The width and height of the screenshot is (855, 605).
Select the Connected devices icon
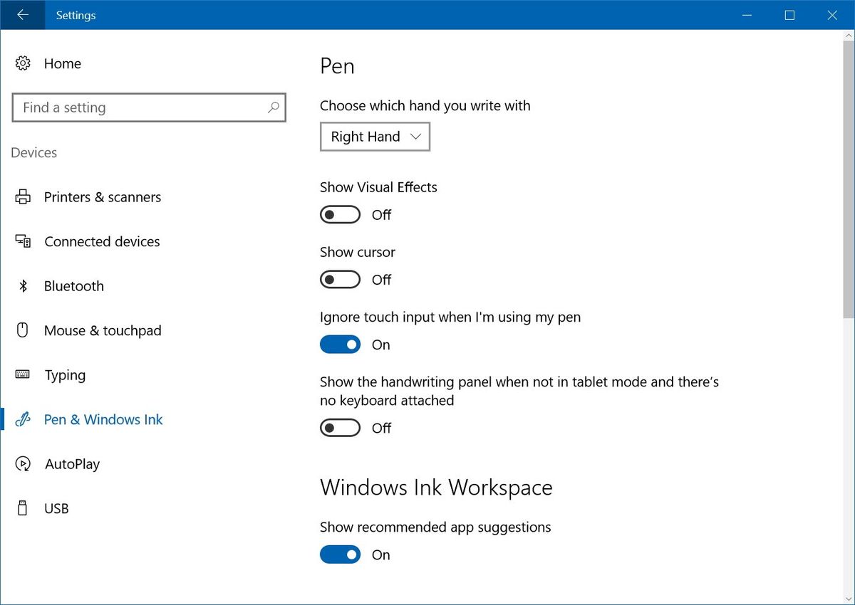(x=22, y=241)
